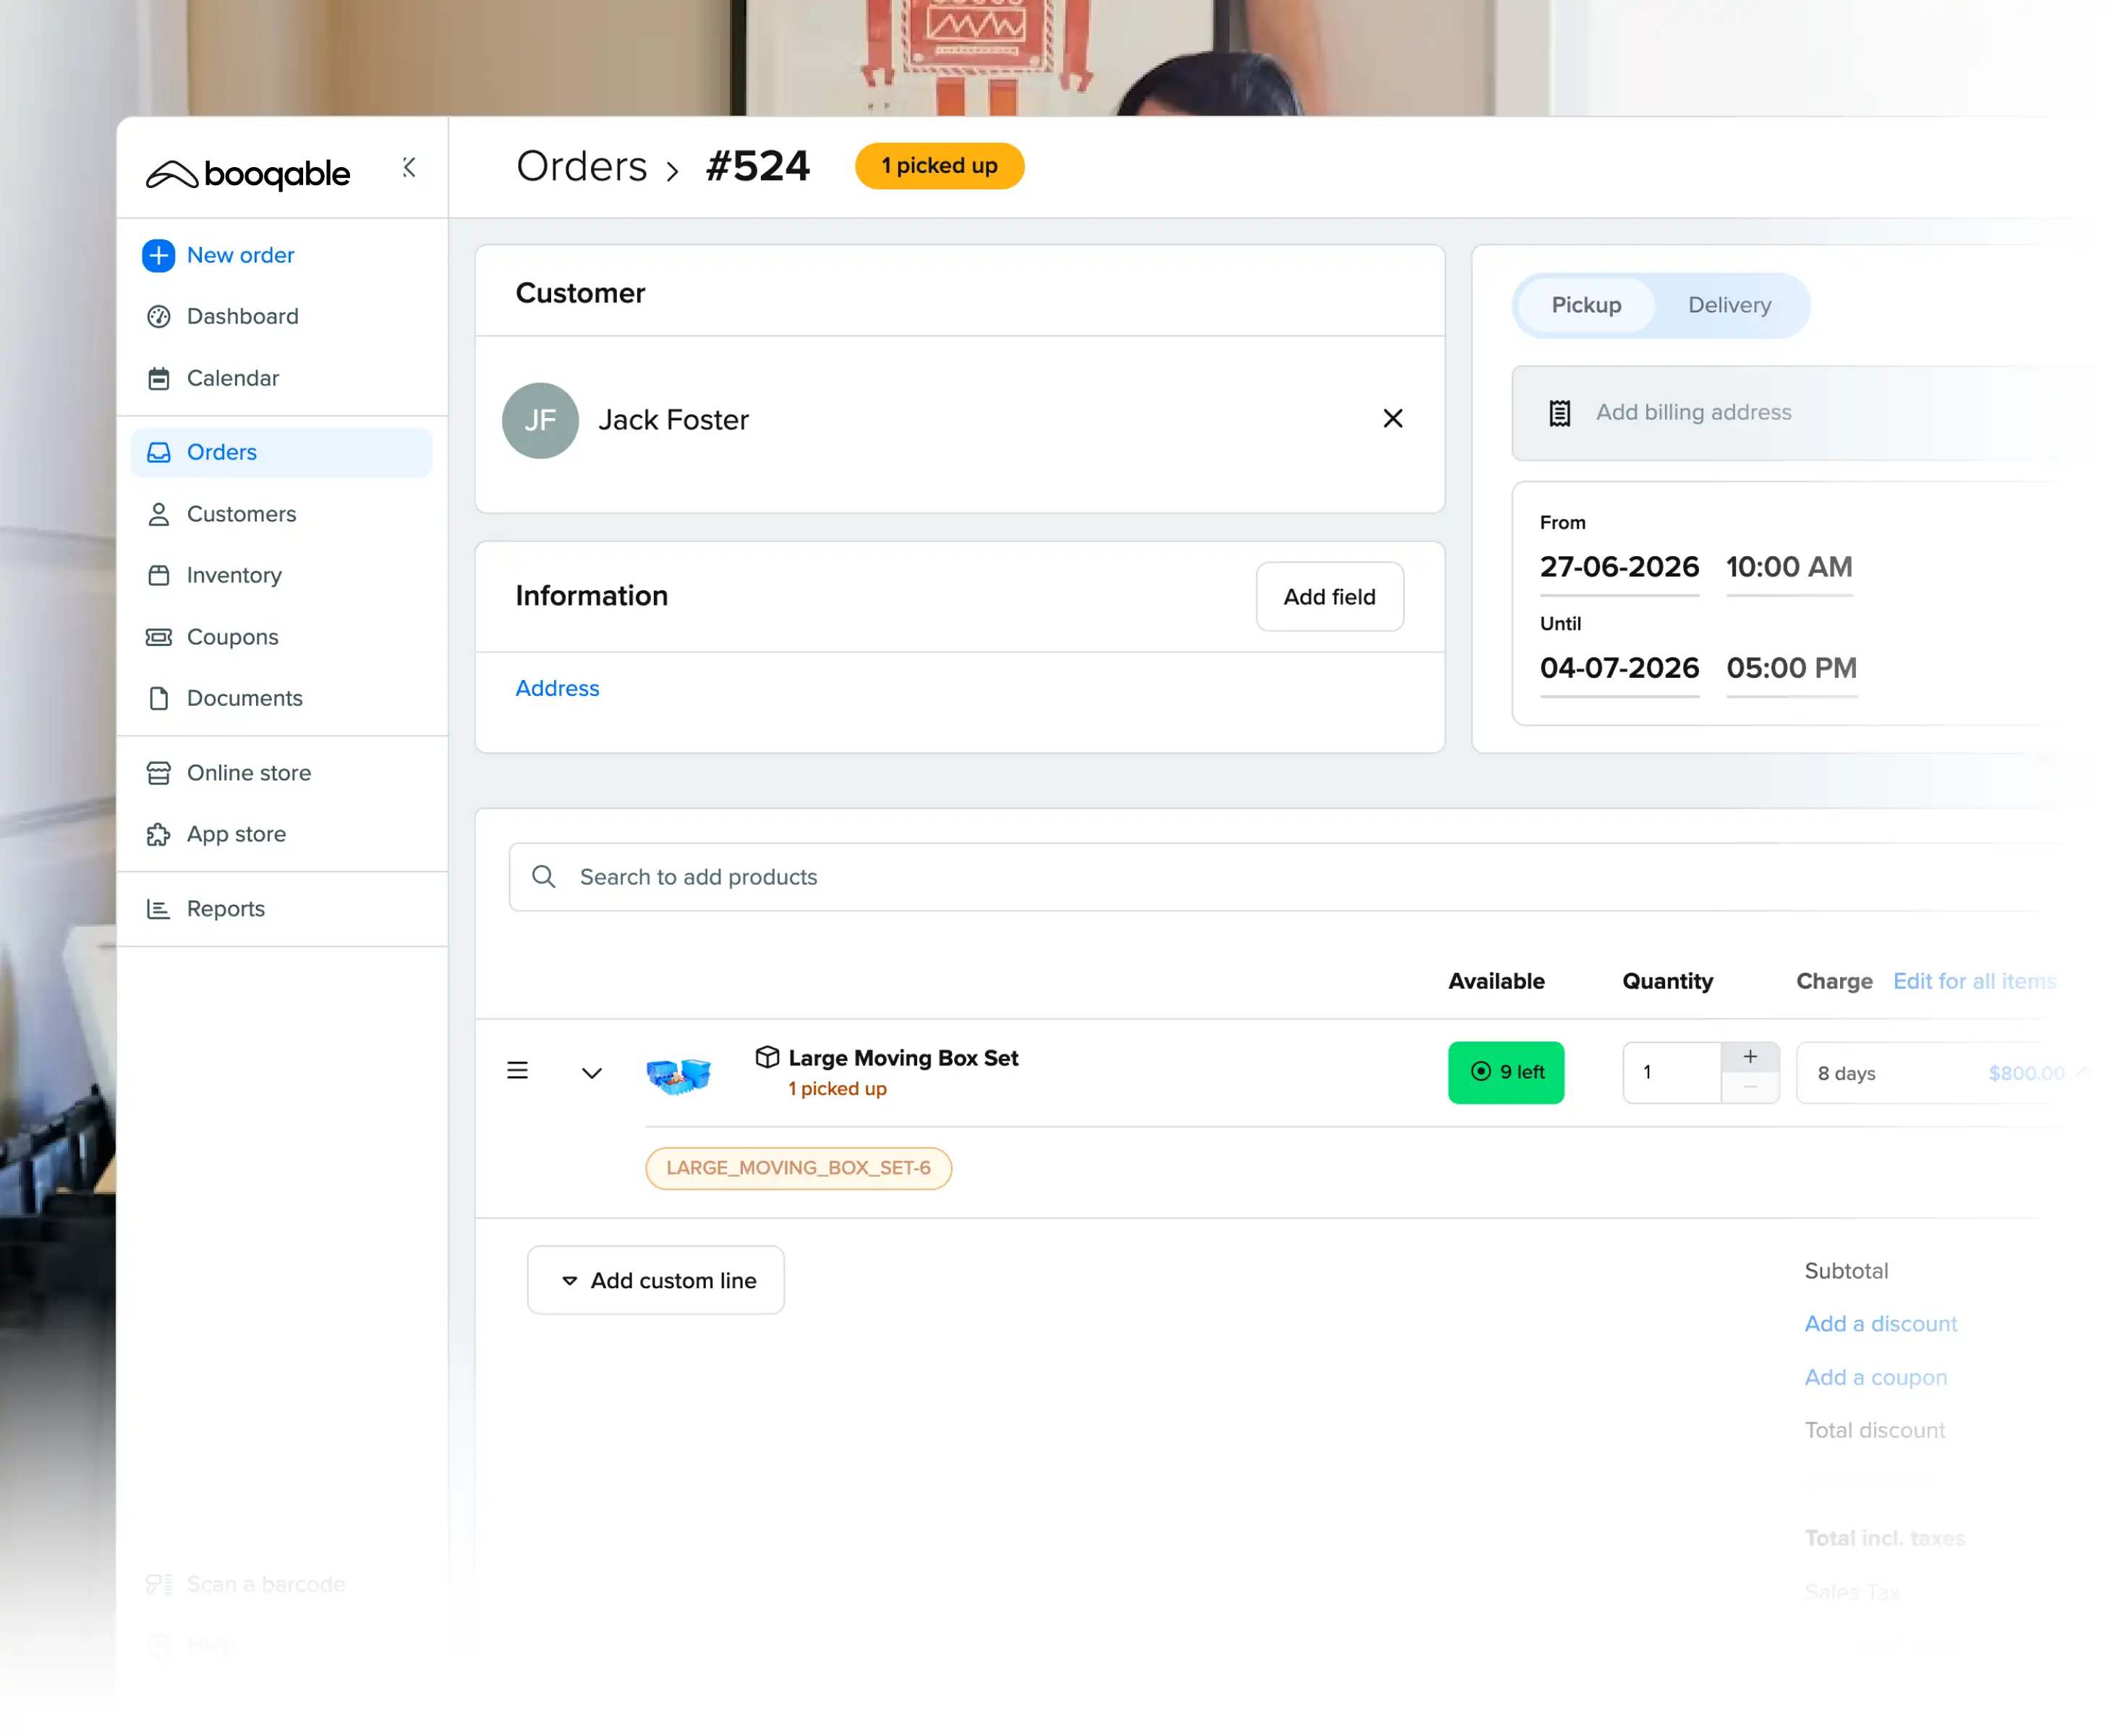Image resolution: width=2112 pixels, height=1736 pixels.
Task: Click Edit for all items link
Action: coord(1974,982)
